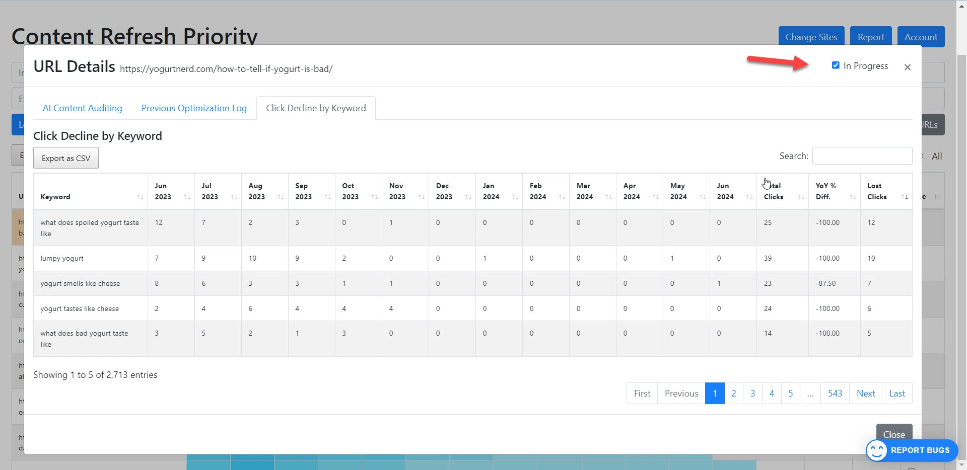The image size is (967, 470).
Task: Select Click Decline by Keyword tab
Action: [x=316, y=108]
